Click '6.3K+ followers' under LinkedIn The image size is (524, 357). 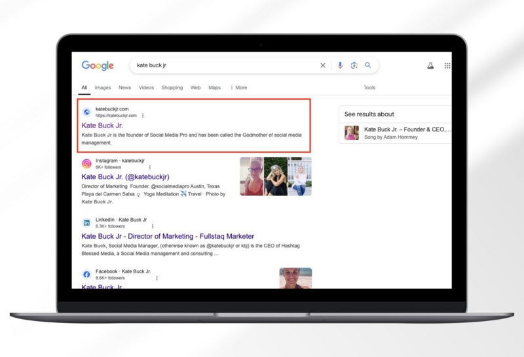[x=110, y=226]
